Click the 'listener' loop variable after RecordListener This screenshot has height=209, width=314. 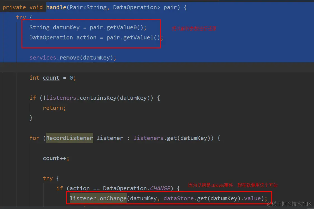pyautogui.click(x=110, y=138)
